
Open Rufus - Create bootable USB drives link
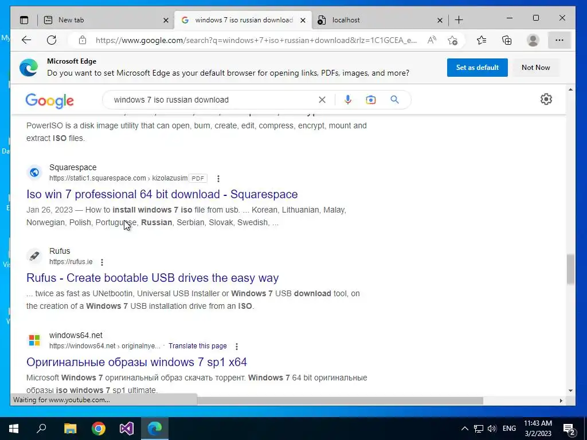152,278
